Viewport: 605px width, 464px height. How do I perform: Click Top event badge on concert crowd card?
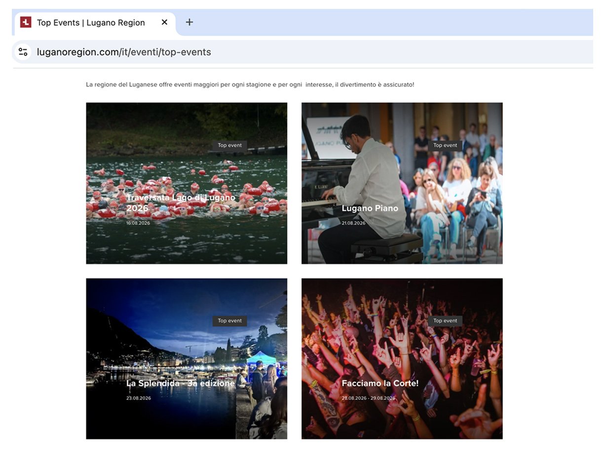445,321
